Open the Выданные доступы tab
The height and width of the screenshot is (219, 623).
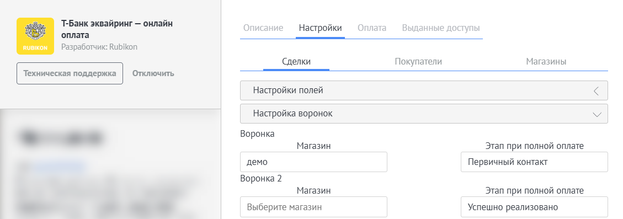(441, 28)
